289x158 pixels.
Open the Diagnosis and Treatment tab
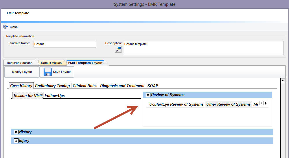click(122, 86)
